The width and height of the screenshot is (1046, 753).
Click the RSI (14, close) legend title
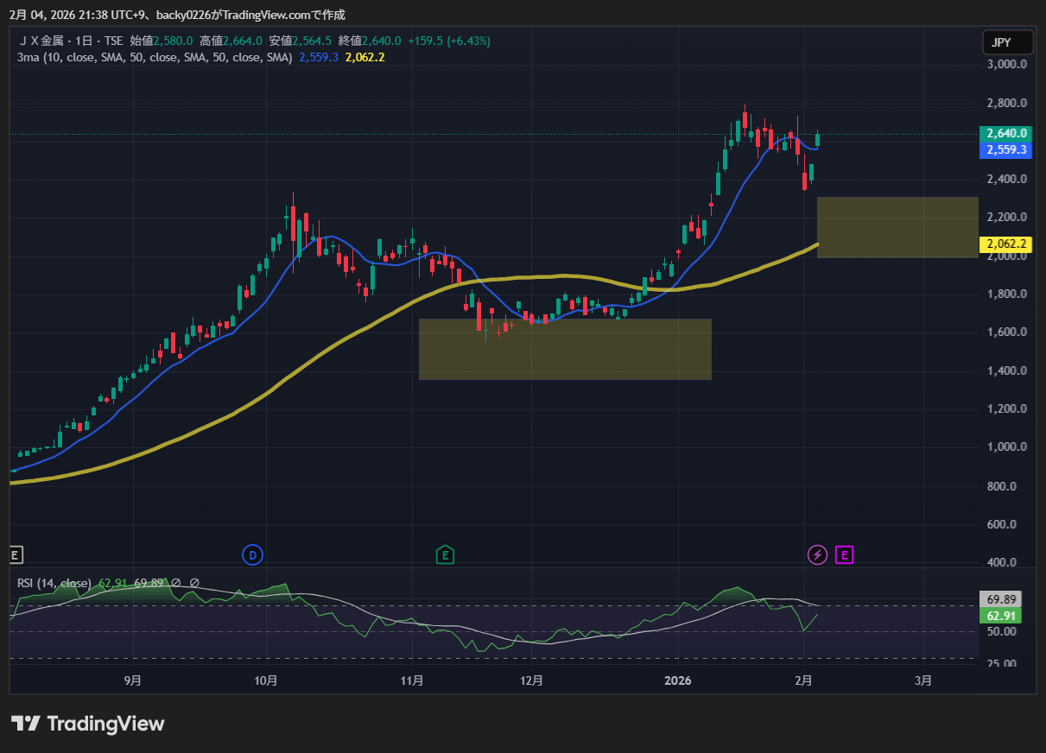point(54,583)
